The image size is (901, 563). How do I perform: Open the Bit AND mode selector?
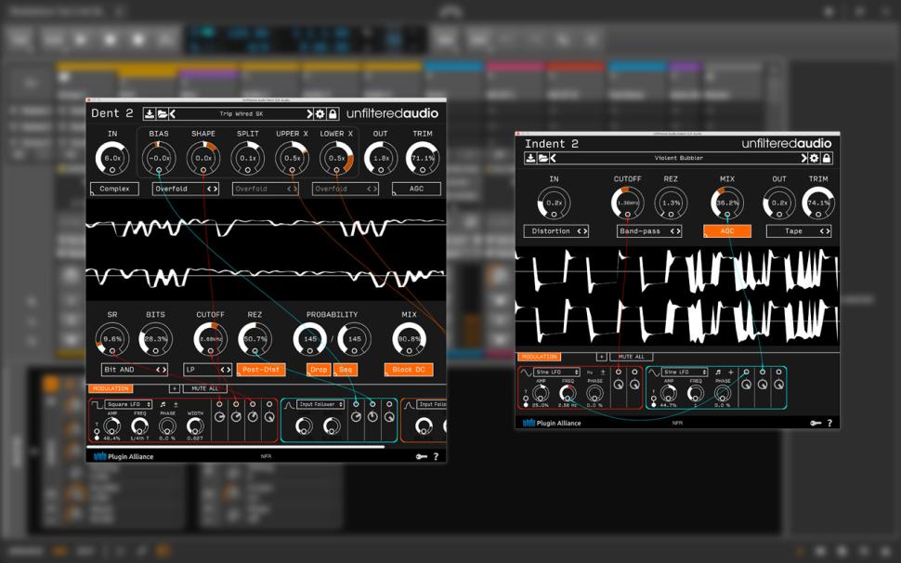134,370
